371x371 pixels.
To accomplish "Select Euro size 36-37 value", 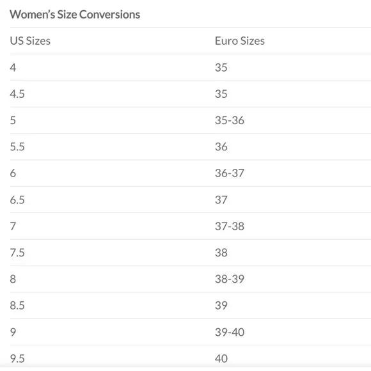I will pyautogui.click(x=230, y=173).
